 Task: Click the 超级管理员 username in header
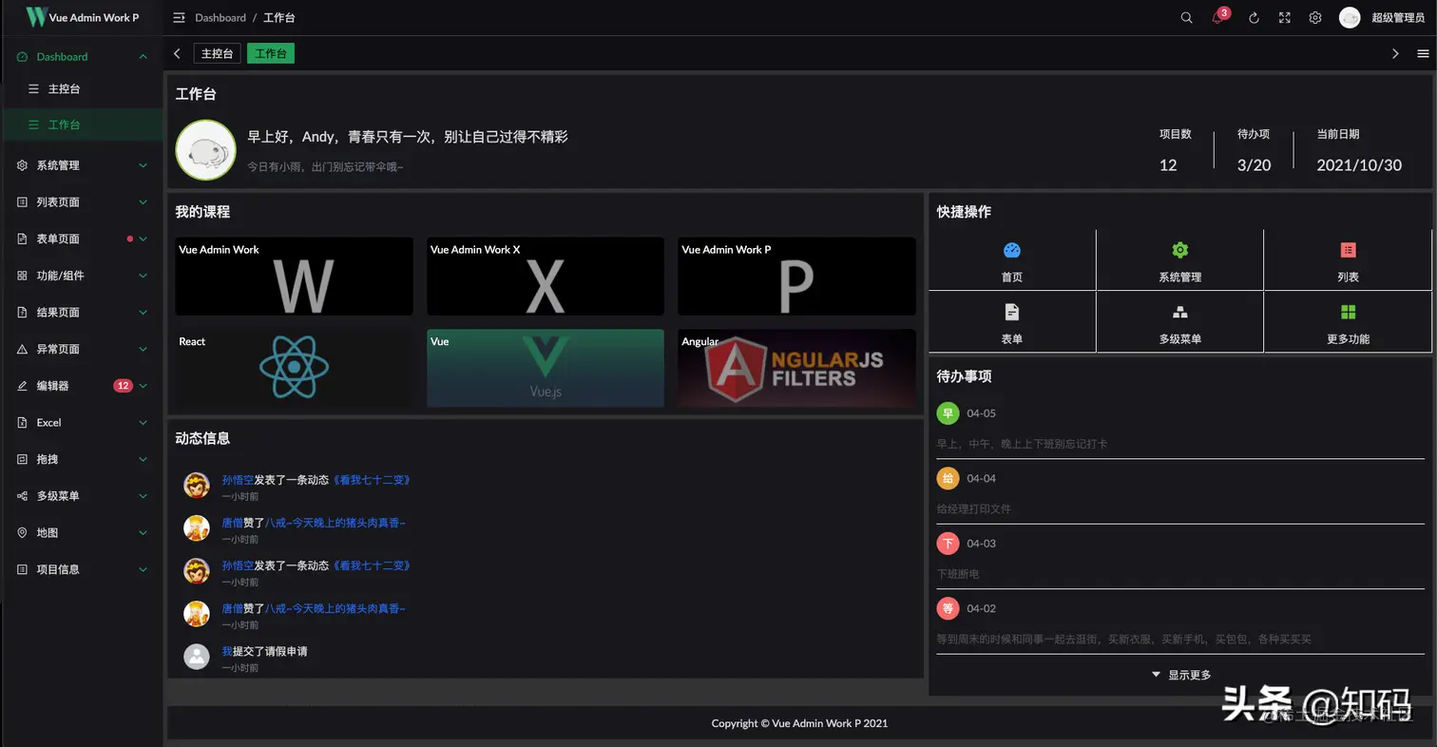tap(1397, 18)
